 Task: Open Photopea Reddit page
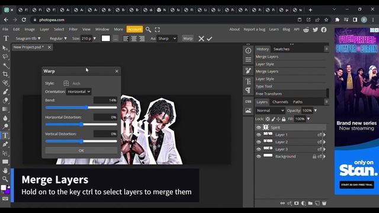(306, 30)
